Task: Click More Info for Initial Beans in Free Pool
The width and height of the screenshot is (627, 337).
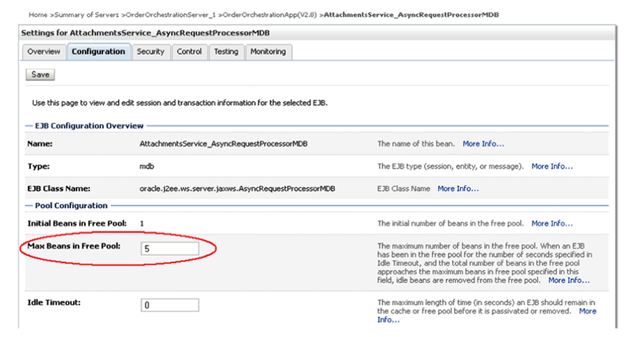Action: click(552, 223)
